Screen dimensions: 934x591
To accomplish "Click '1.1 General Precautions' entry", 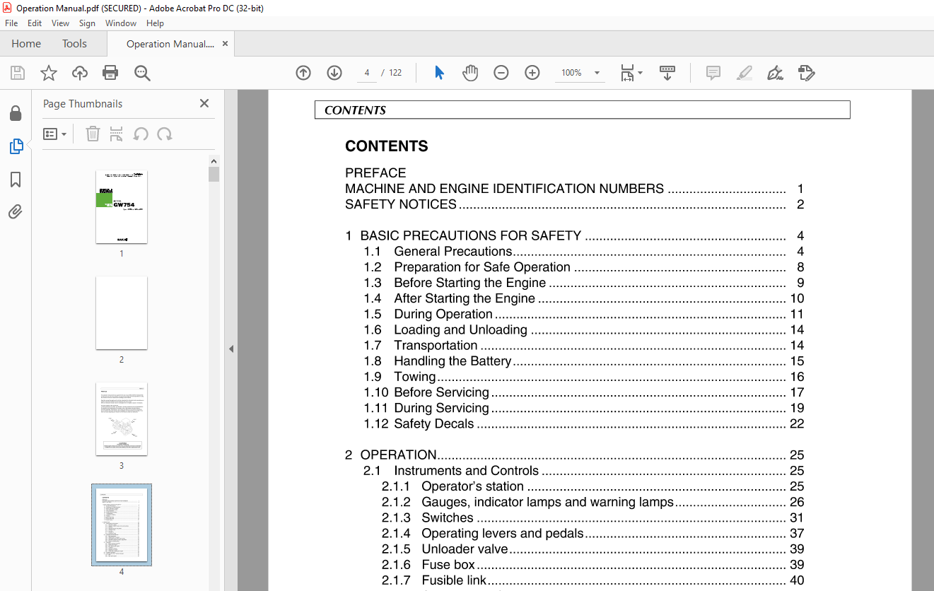I will tap(584, 251).
